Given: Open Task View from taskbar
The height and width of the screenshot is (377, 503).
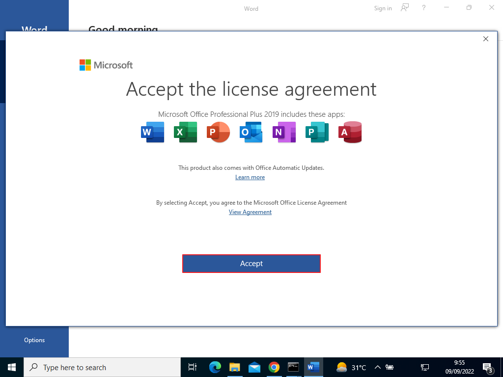Looking at the screenshot, I should [193, 367].
